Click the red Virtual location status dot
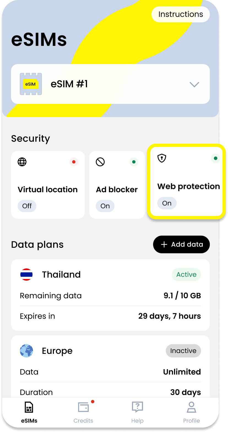This screenshot has height=432, width=228. pos(74,162)
